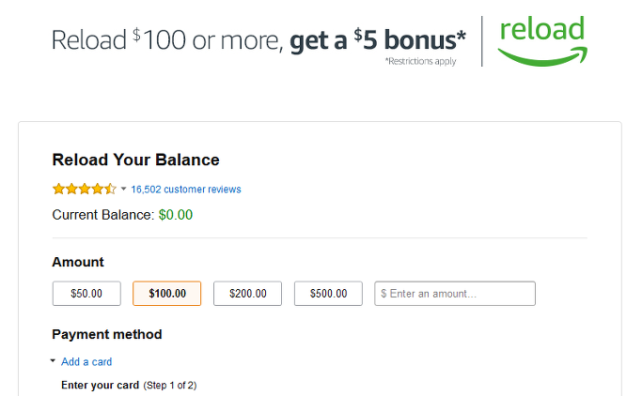Select the $50.00 amount option
This screenshot has height=396, width=642.
point(86,294)
